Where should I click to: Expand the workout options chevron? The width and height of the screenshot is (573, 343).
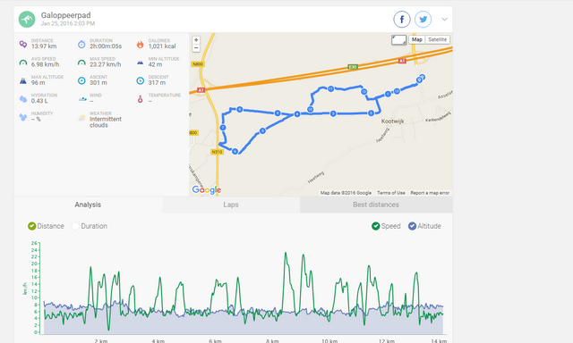click(x=444, y=20)
